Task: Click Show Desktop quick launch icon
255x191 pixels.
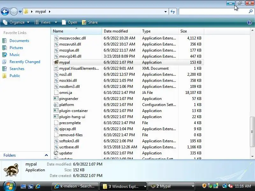Action: [23, 186]
